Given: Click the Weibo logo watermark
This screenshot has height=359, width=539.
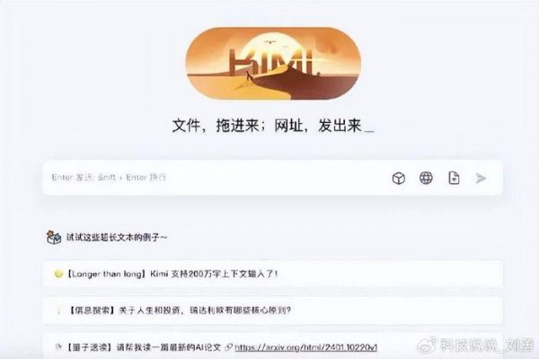Looking at the screenshot, I should pyautogui.click(x=427, y=345).
